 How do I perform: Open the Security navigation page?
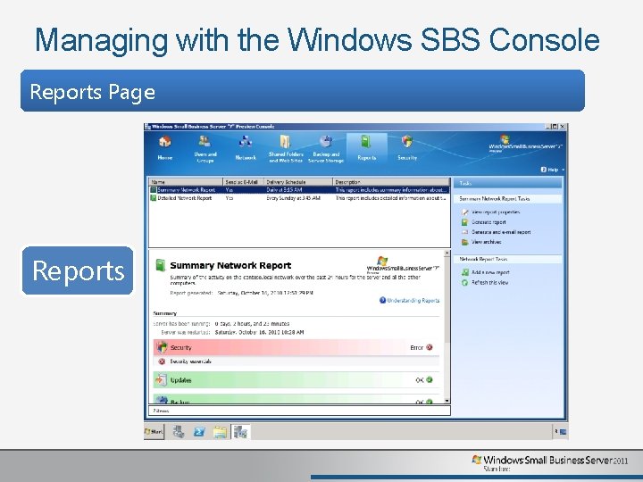407,148
